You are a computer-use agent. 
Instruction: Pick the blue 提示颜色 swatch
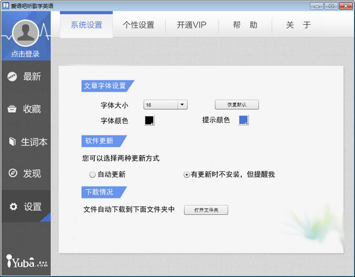(x=244, y=120)
